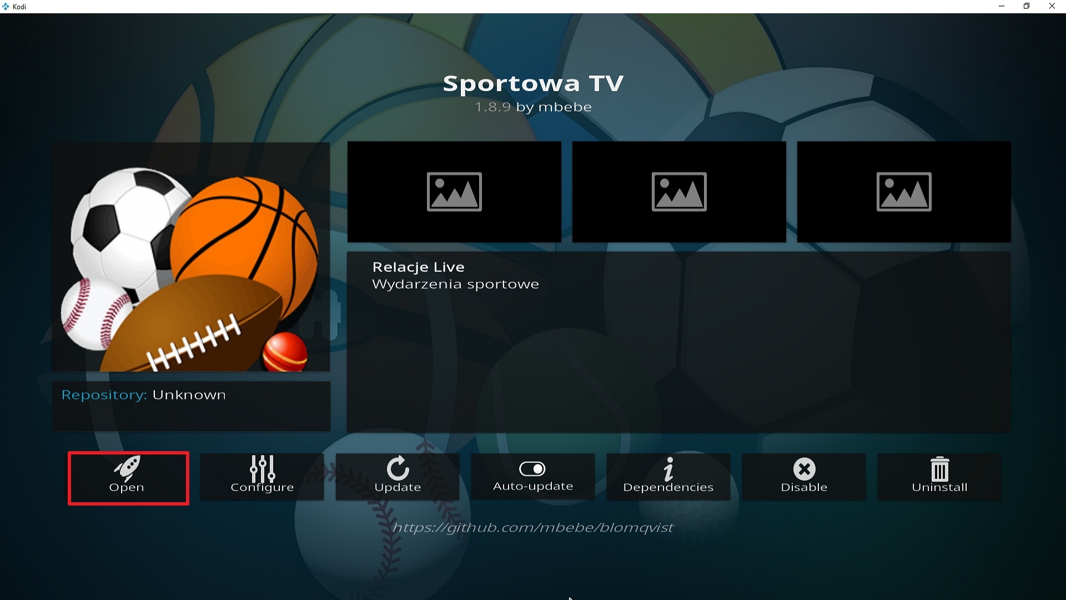Image resolution: width=1066 pixels, height=600 pixels.
Task: Open the Sportowa TV add-on
Action: point(128,478)
